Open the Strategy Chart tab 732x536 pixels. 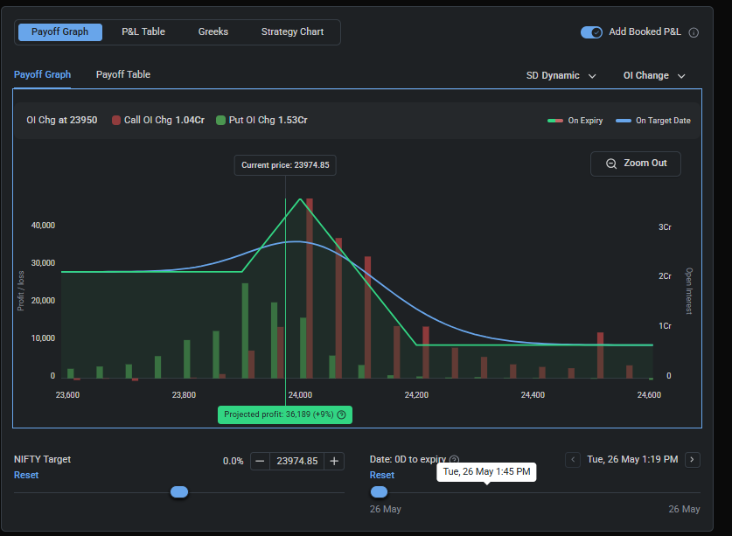tap(292, 31)
